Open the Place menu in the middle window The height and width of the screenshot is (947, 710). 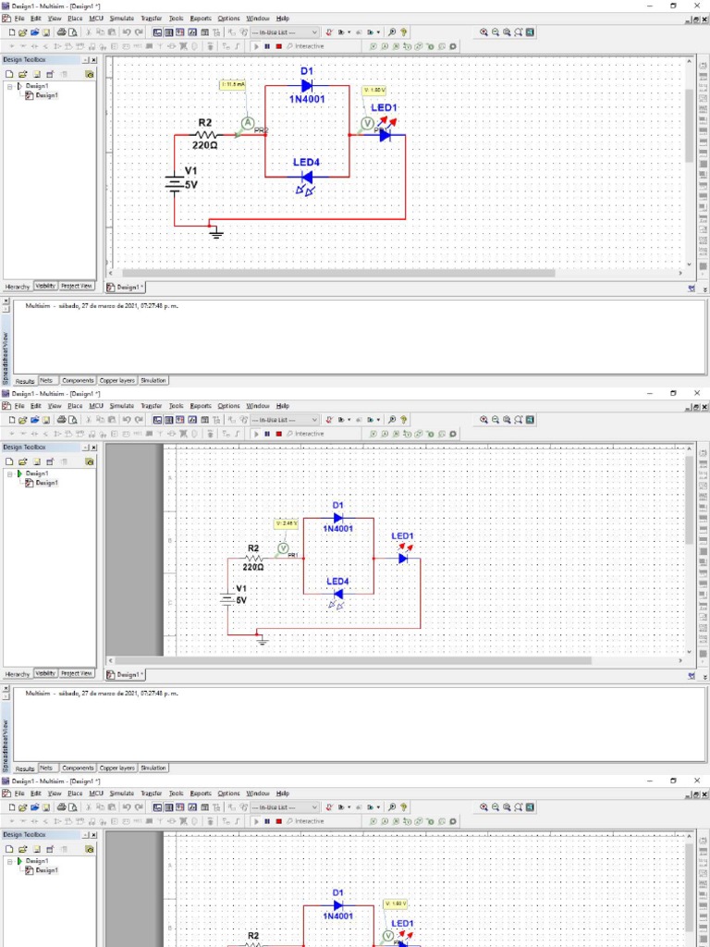point(75,405)
